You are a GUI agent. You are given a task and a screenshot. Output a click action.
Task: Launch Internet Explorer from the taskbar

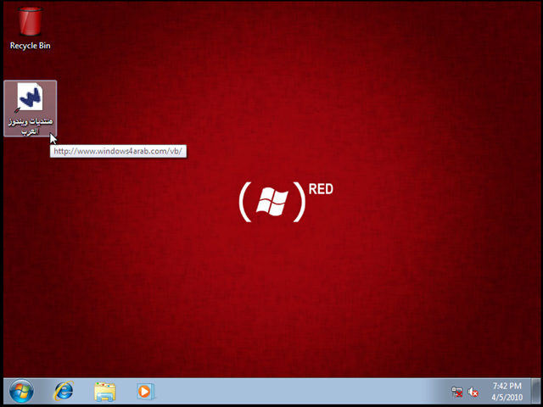tap(64, 391)
